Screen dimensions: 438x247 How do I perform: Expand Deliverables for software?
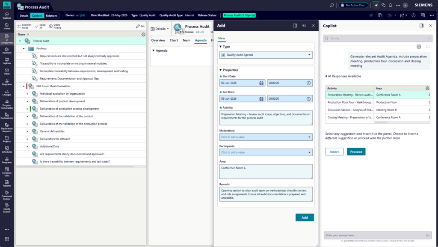(x=27, y=139)
